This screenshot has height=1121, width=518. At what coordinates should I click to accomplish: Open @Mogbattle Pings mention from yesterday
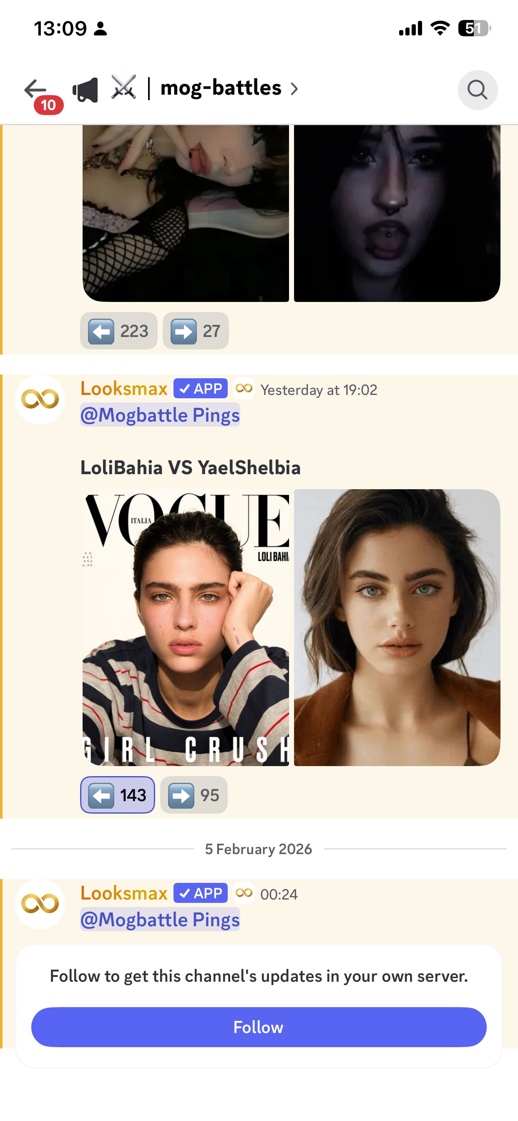pyautogui.click(x=160, y=415)
